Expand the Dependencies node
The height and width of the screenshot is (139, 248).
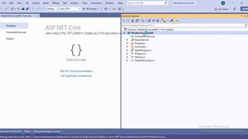127,40
